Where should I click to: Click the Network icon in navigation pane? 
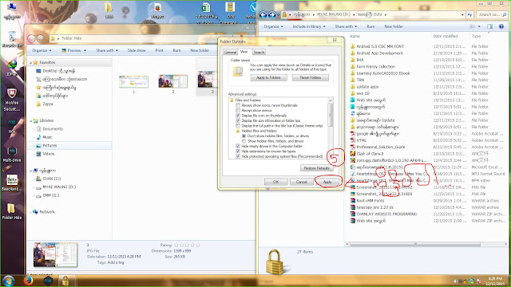(35, 212)
